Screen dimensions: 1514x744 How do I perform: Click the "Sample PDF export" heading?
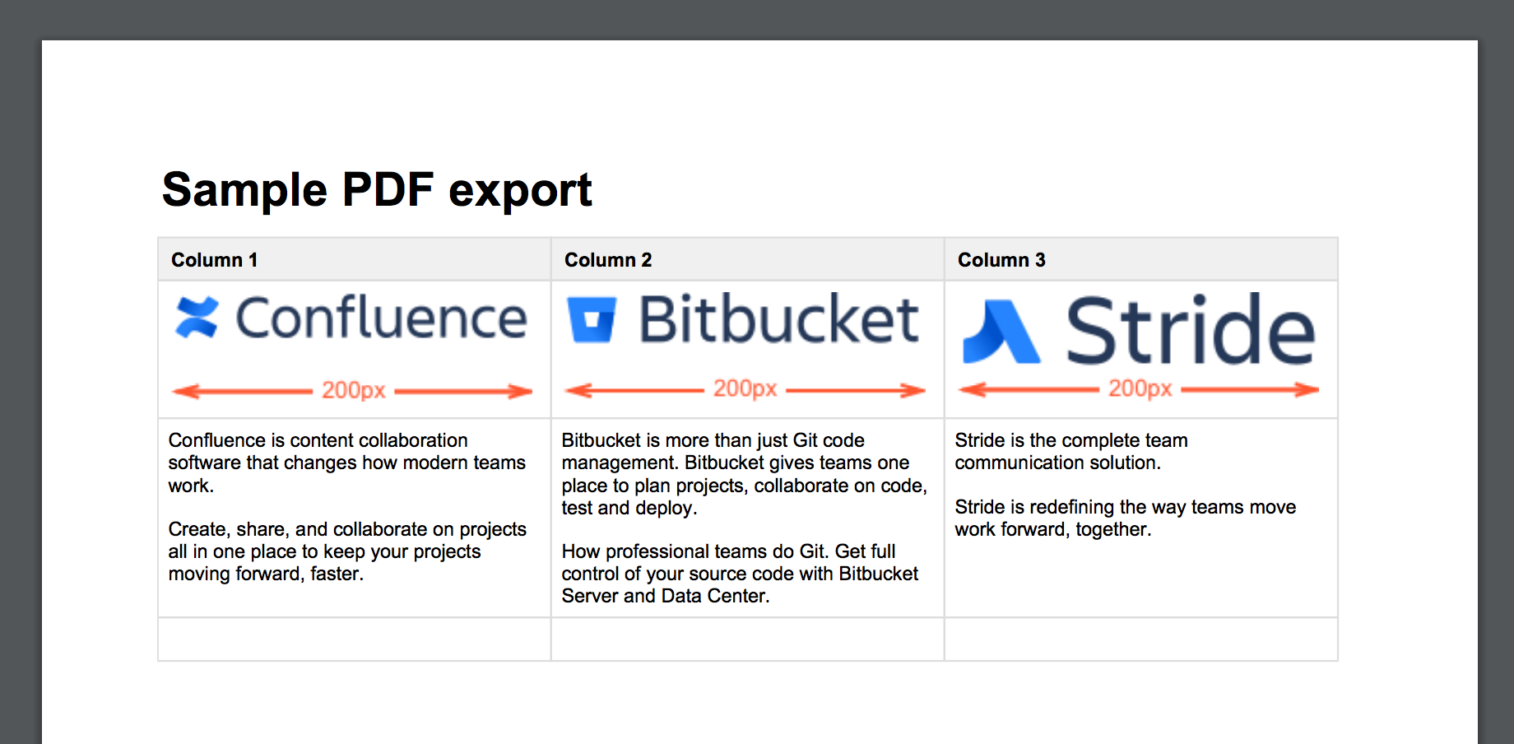pos(377,190)
